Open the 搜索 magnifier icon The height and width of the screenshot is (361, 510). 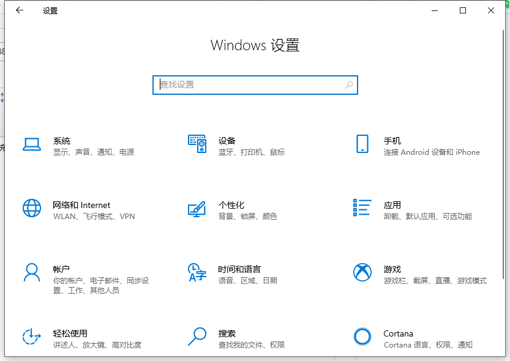point(197,337)
